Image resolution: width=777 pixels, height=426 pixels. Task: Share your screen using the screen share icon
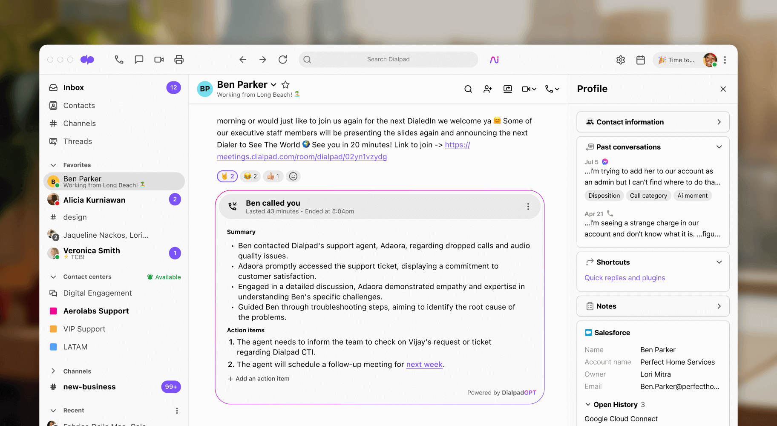(x=508, y=89)
